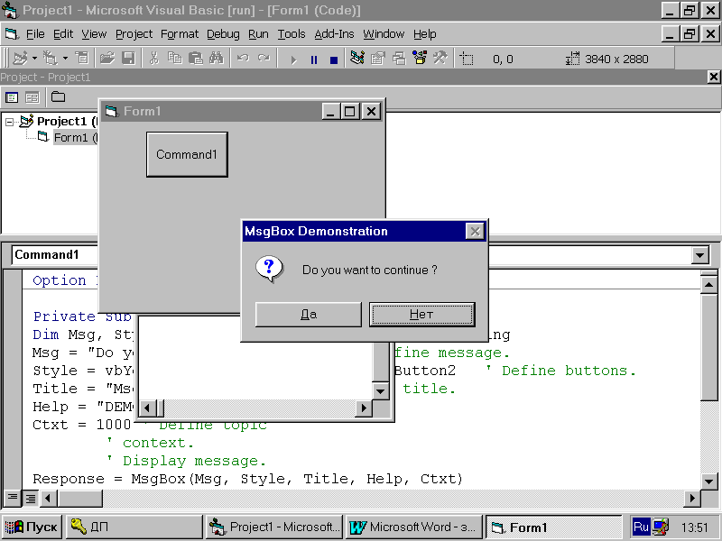Click the Add Form toolbar icon

click(50, 59)
